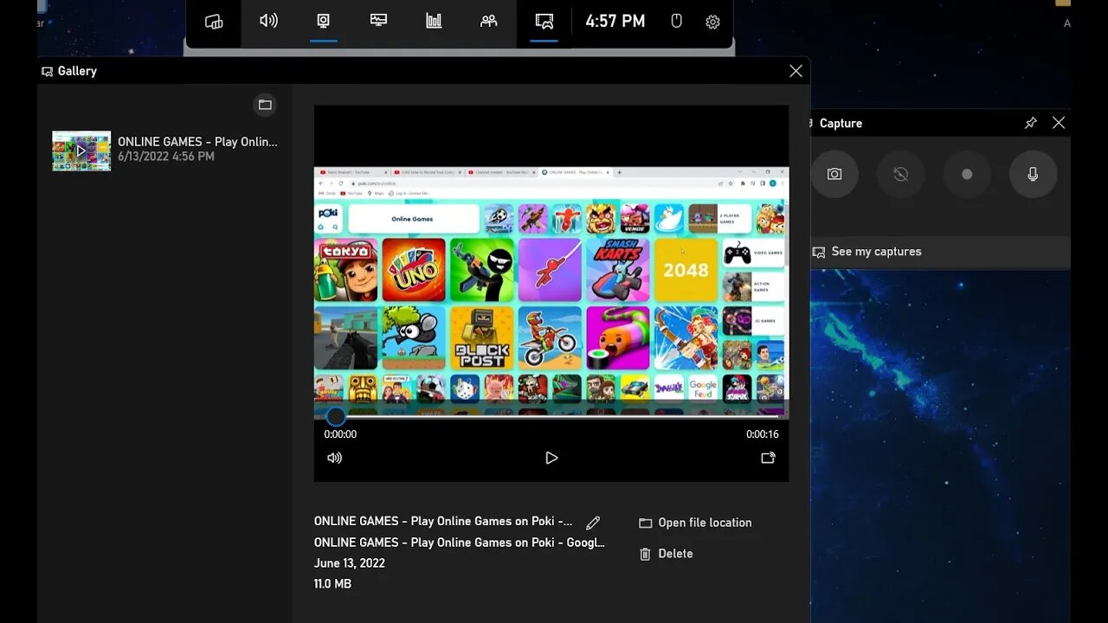Open the Audio widget in Game Bar

tap(268, 21)
